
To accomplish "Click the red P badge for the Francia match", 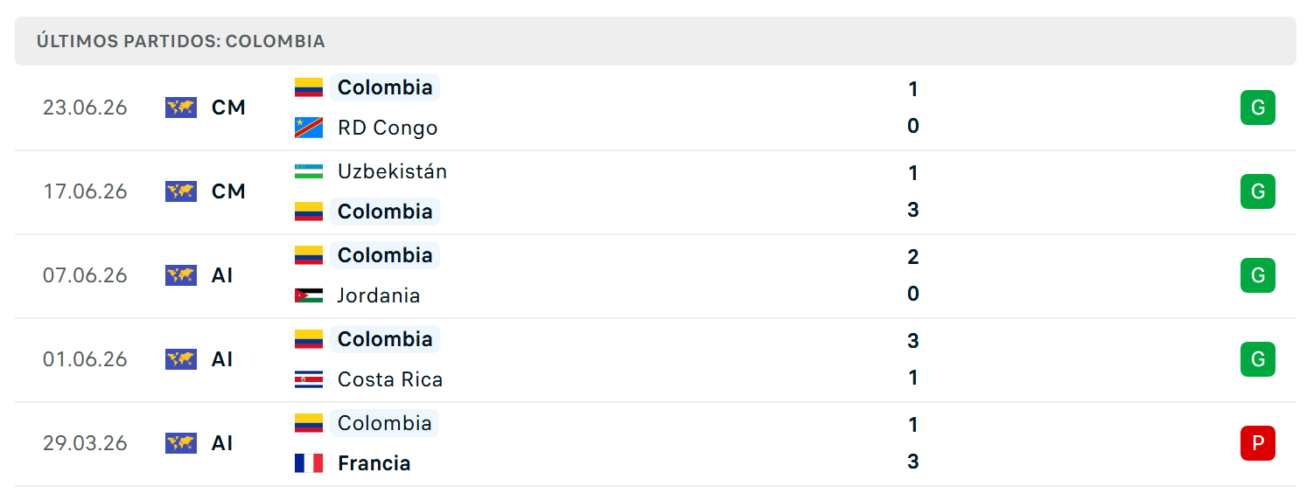I will pyautogui.click(x=1258, y=443).
